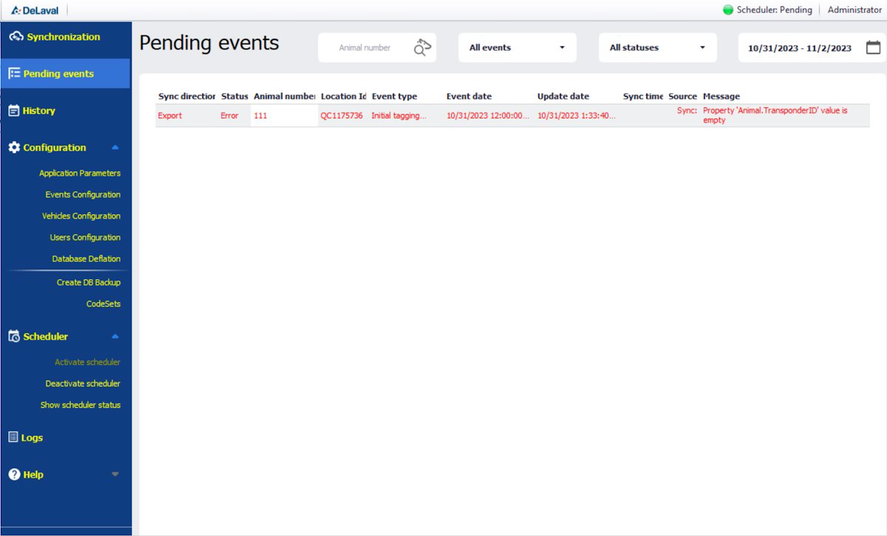Image resolution: width=887 pixels, height=536 pixels.
Task: Open Vehicles Configuration
Action: tap(81, 216)
